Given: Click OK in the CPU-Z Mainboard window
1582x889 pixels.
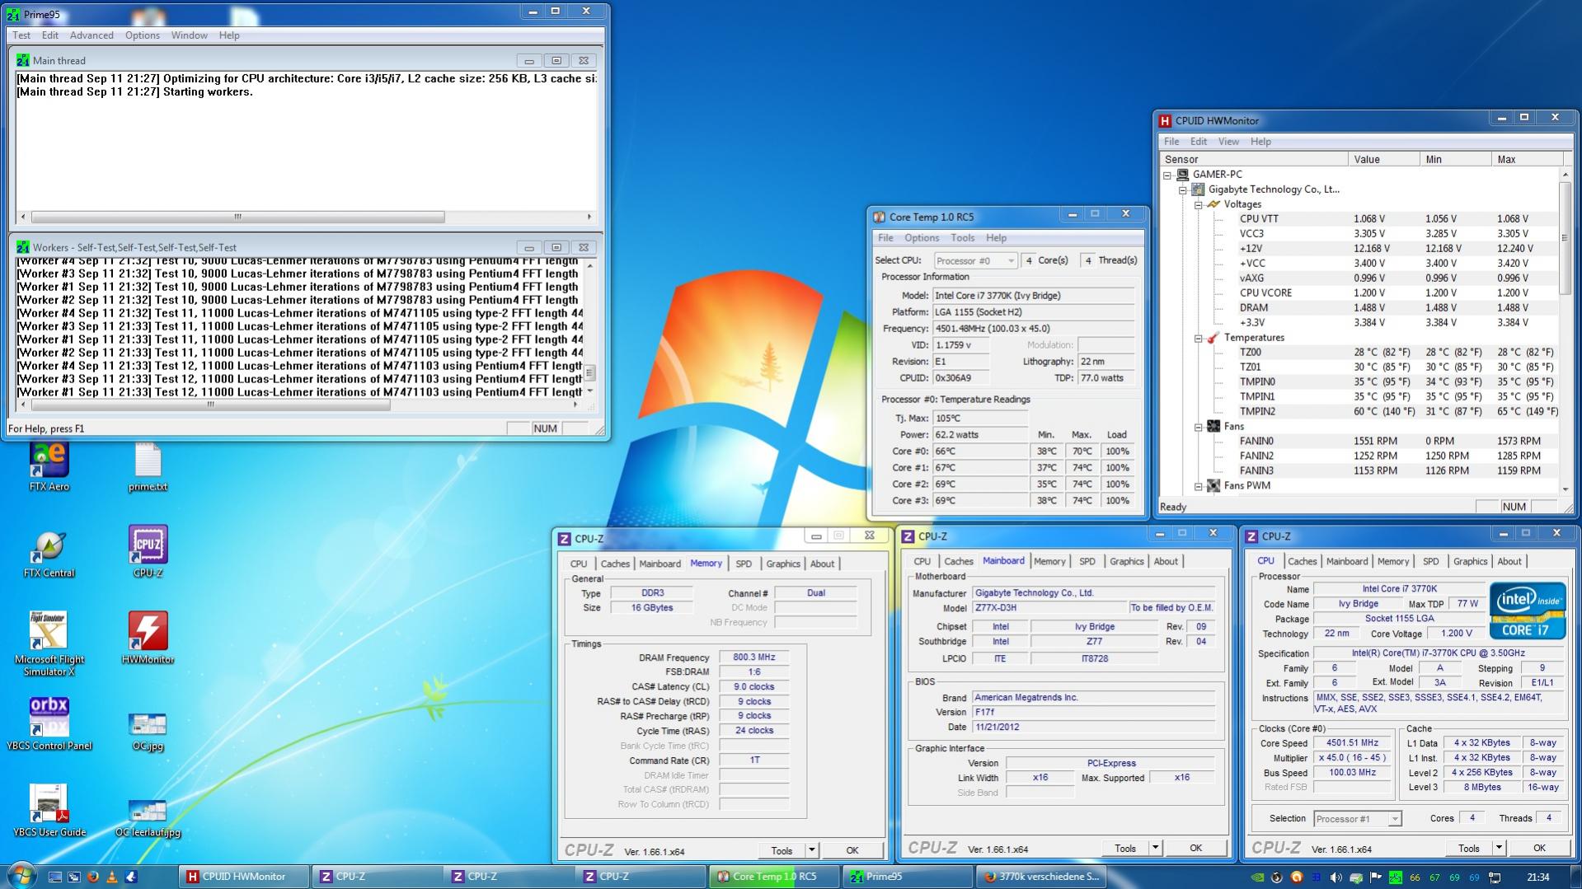Looking at the screenshot, I should [1195, 848].
